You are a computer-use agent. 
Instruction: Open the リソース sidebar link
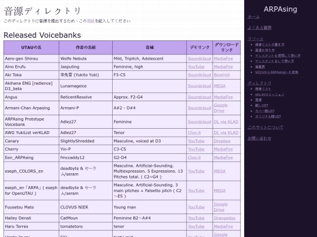click(x=255, y=39)
